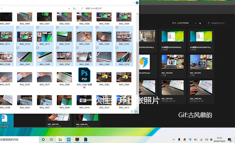235x143 pixels.
Task: Click the explorer search refresh button
Action: [74, 7]
